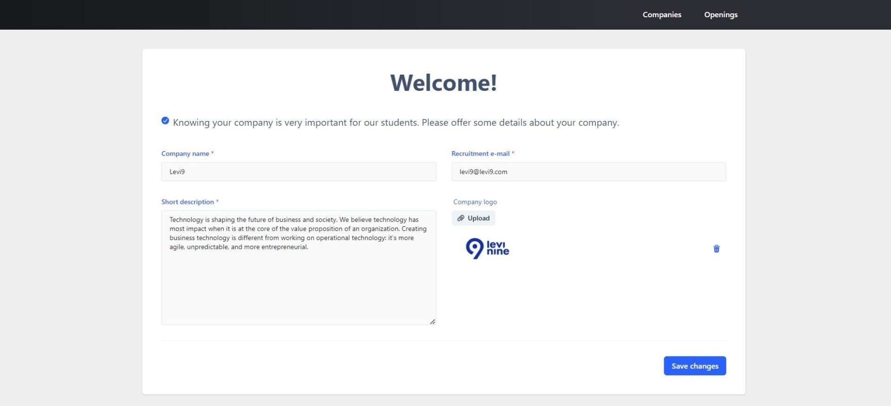Focus the Company name field
The image size is (891, 406).
[298, 172]
